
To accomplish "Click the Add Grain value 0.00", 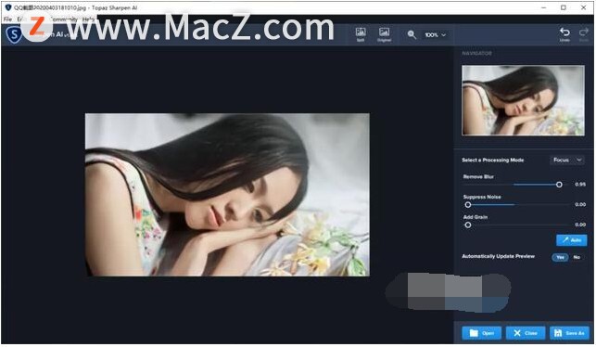I will point(580,225).
